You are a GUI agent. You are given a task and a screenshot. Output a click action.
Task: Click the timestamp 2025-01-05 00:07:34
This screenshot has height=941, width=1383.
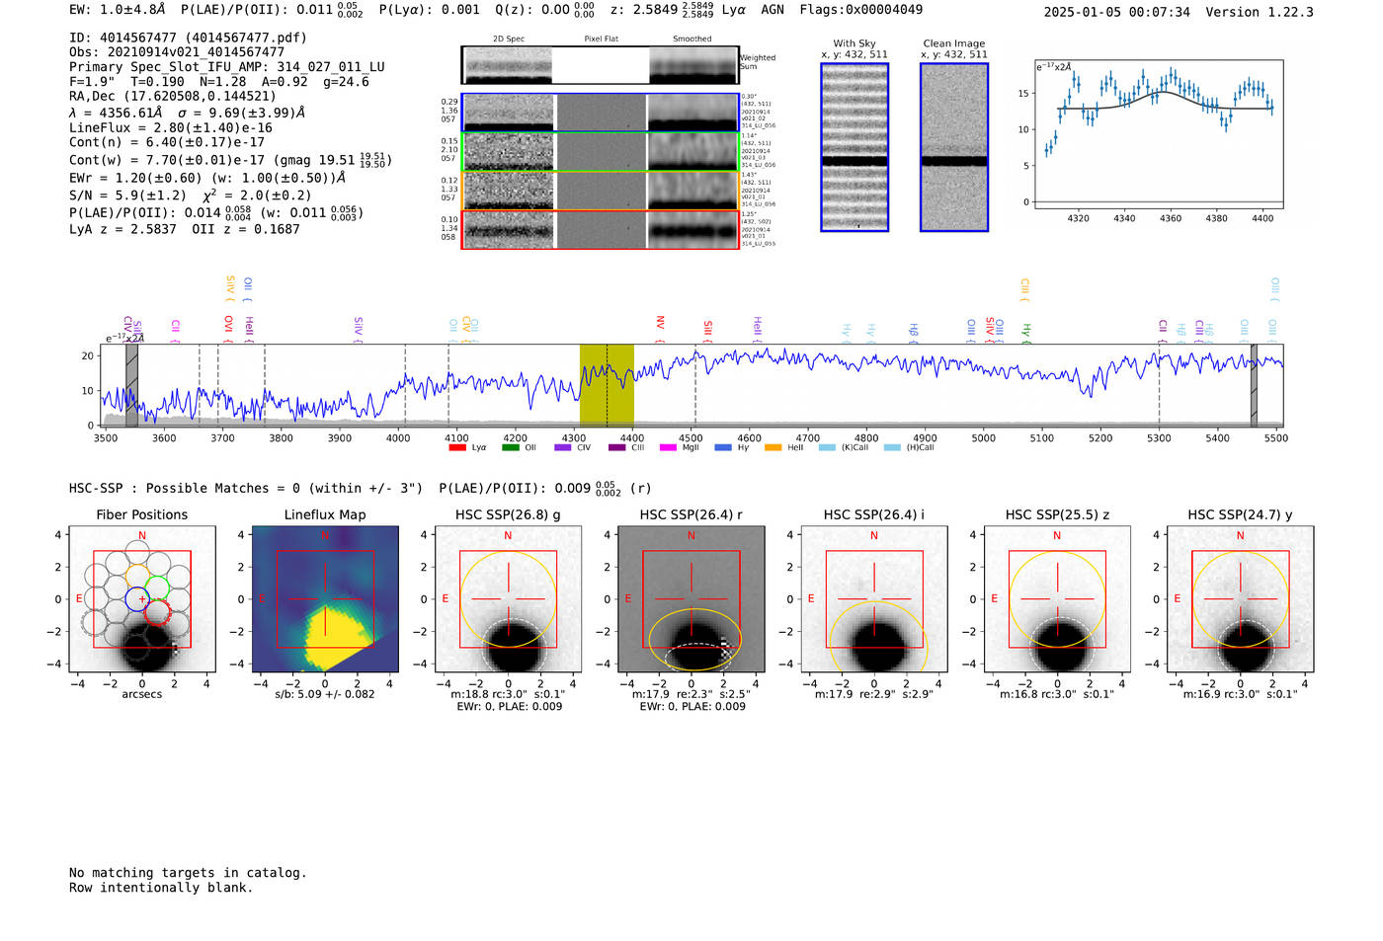coord(1116,13)
